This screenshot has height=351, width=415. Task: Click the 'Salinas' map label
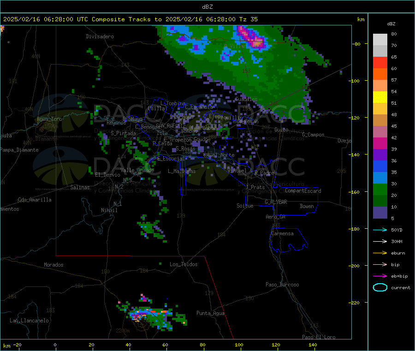point(80,187)
